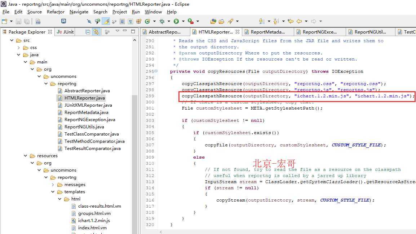Click the Open Type icon in toolbar
Screen dimensions: 416x234
coord(213,21)
